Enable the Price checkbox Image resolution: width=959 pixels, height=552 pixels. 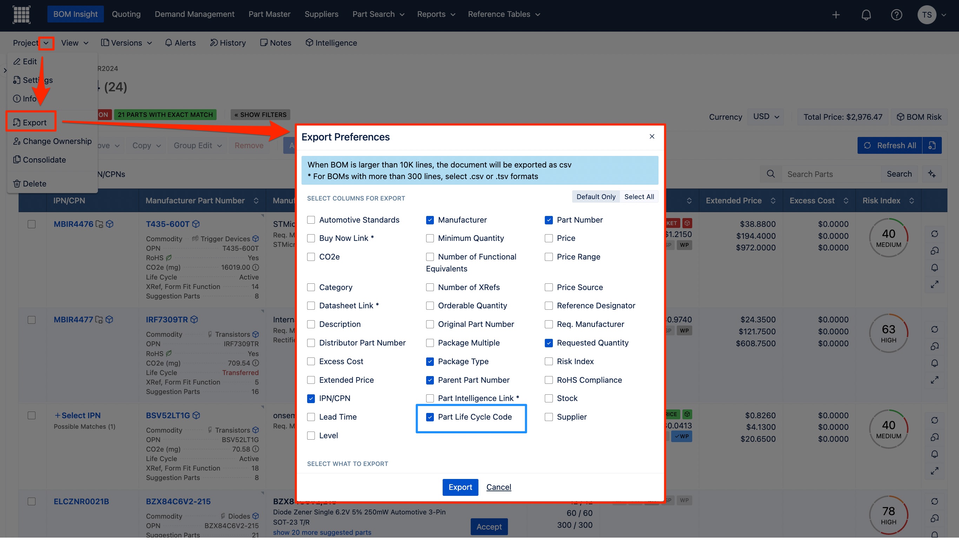[x=549, y=238]
